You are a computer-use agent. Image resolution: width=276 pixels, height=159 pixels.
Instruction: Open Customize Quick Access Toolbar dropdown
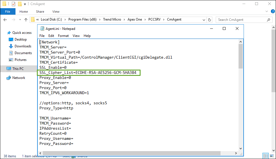pos(25,4)
